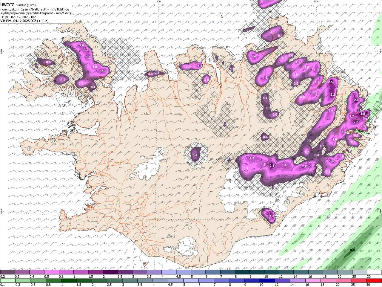Screen dimensions: 382x287
Task: Click the 0.2 label under the top legend row
Action: click(2, 277)
